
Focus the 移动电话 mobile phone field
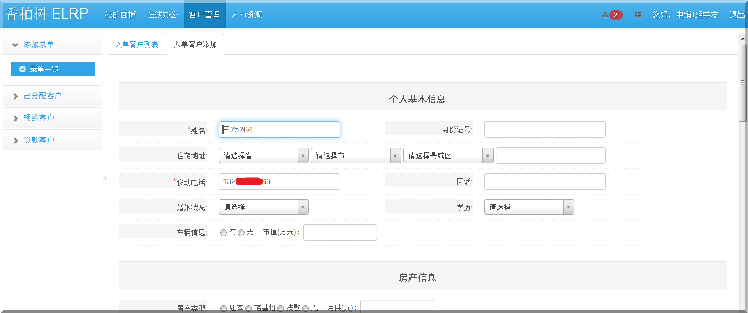coord(279,181)
